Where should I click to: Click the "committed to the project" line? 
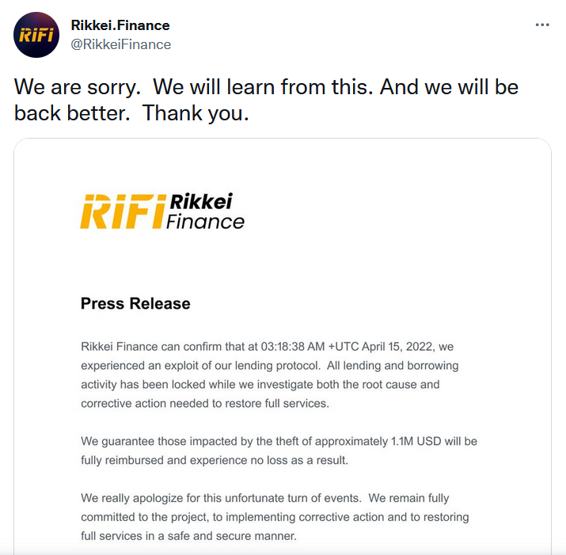coord(275,517)
